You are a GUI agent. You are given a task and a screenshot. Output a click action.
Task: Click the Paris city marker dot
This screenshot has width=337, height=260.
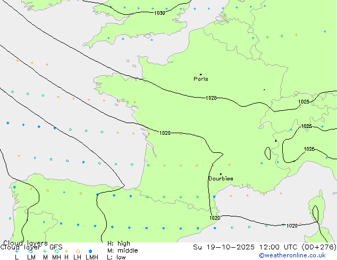[x=201, y=74]
